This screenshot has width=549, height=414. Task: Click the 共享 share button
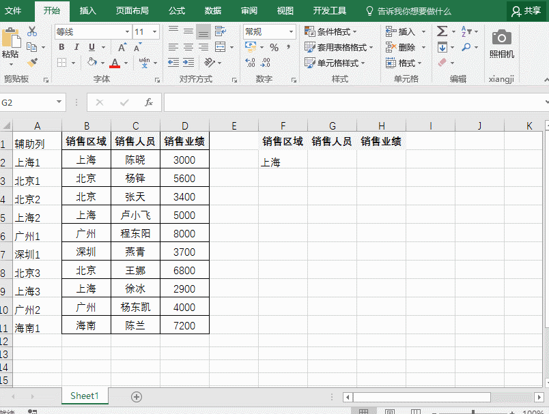tap(526, 11)
